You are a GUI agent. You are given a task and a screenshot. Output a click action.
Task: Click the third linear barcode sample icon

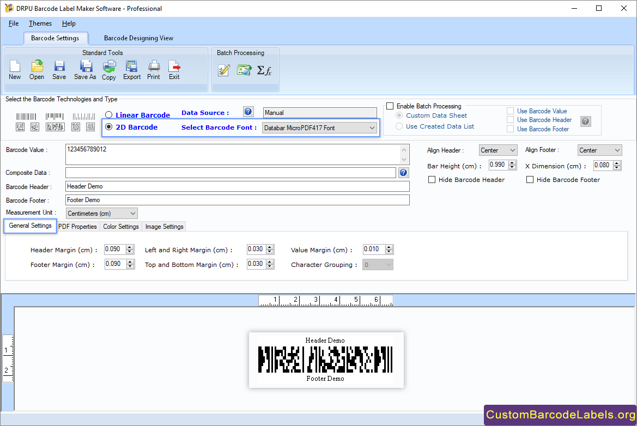[84, 117]
